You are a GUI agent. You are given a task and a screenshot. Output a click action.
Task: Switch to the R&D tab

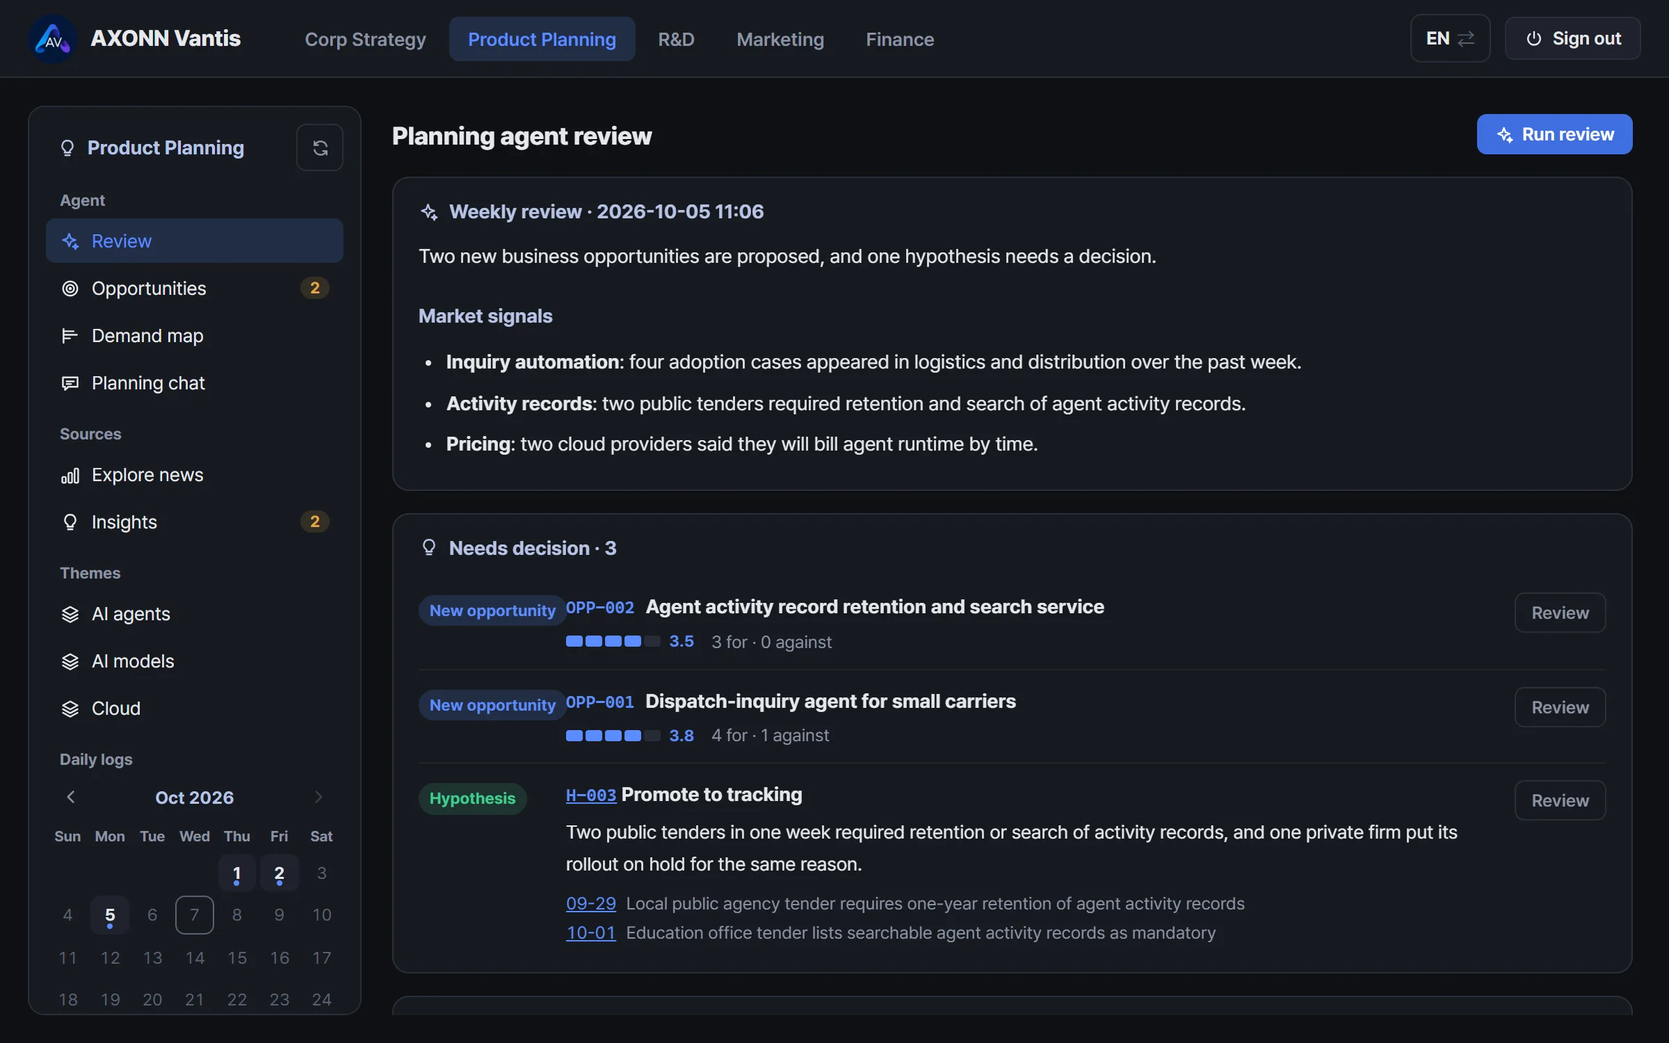coord(676,40)
